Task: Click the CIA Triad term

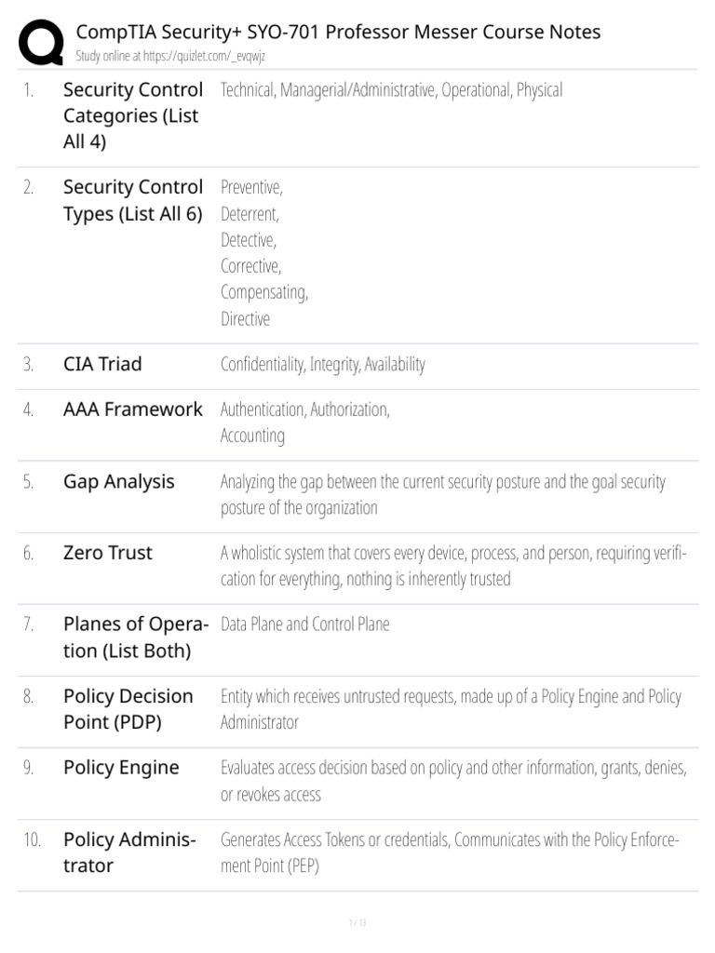Action: point(102,364)
